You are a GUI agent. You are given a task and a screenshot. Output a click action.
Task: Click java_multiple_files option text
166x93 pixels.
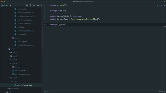coord(66,16)
